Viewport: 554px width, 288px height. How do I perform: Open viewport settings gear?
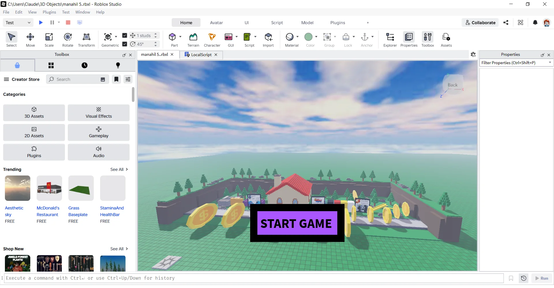pos(473,54)
